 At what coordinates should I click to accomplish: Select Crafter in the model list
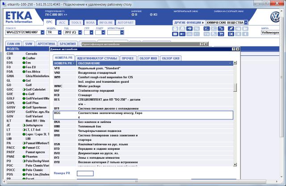coord(27,58)
